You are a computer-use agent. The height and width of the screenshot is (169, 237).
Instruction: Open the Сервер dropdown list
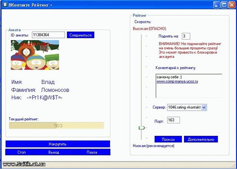tap(204, 107)
